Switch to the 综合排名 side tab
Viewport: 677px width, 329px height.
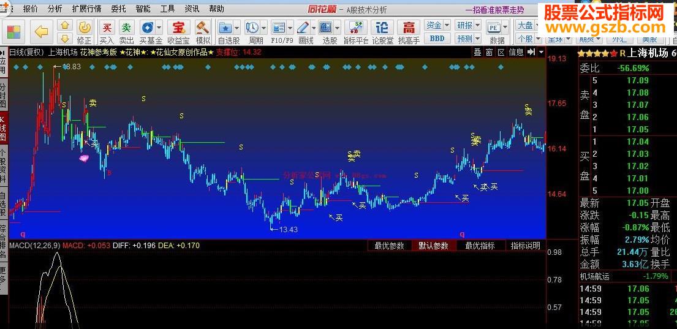point(4,241)
